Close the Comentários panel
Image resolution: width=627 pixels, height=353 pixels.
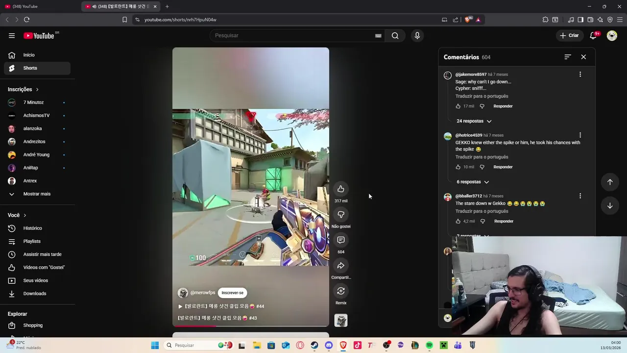[583, 57]
